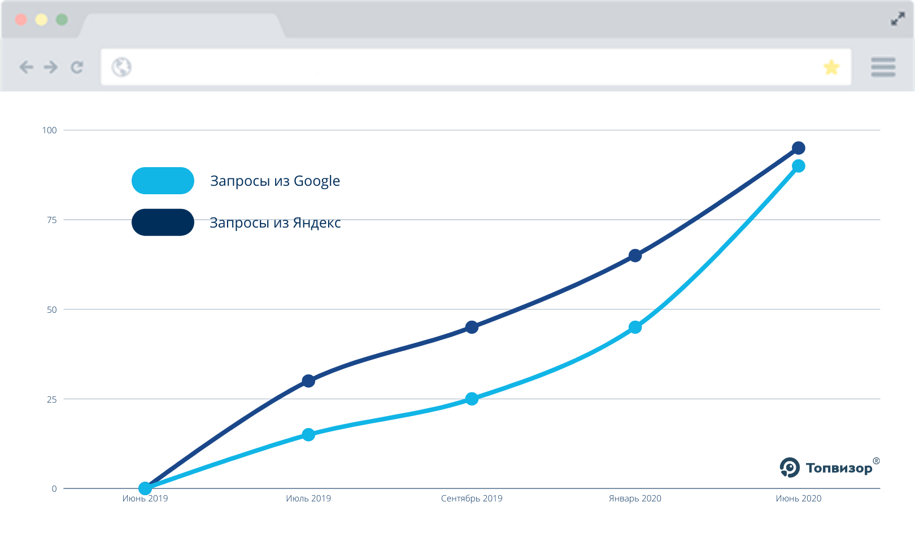Click the 'Сентябрь 2019' axis label

coord(472,499)
